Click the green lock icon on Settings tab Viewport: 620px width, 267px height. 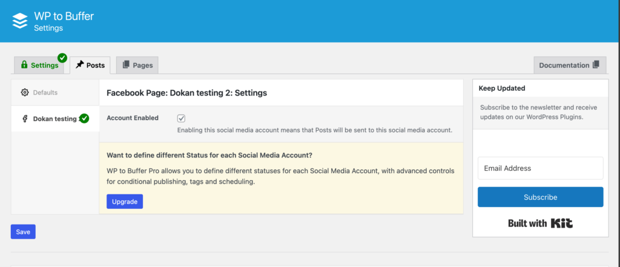point(24,65)
